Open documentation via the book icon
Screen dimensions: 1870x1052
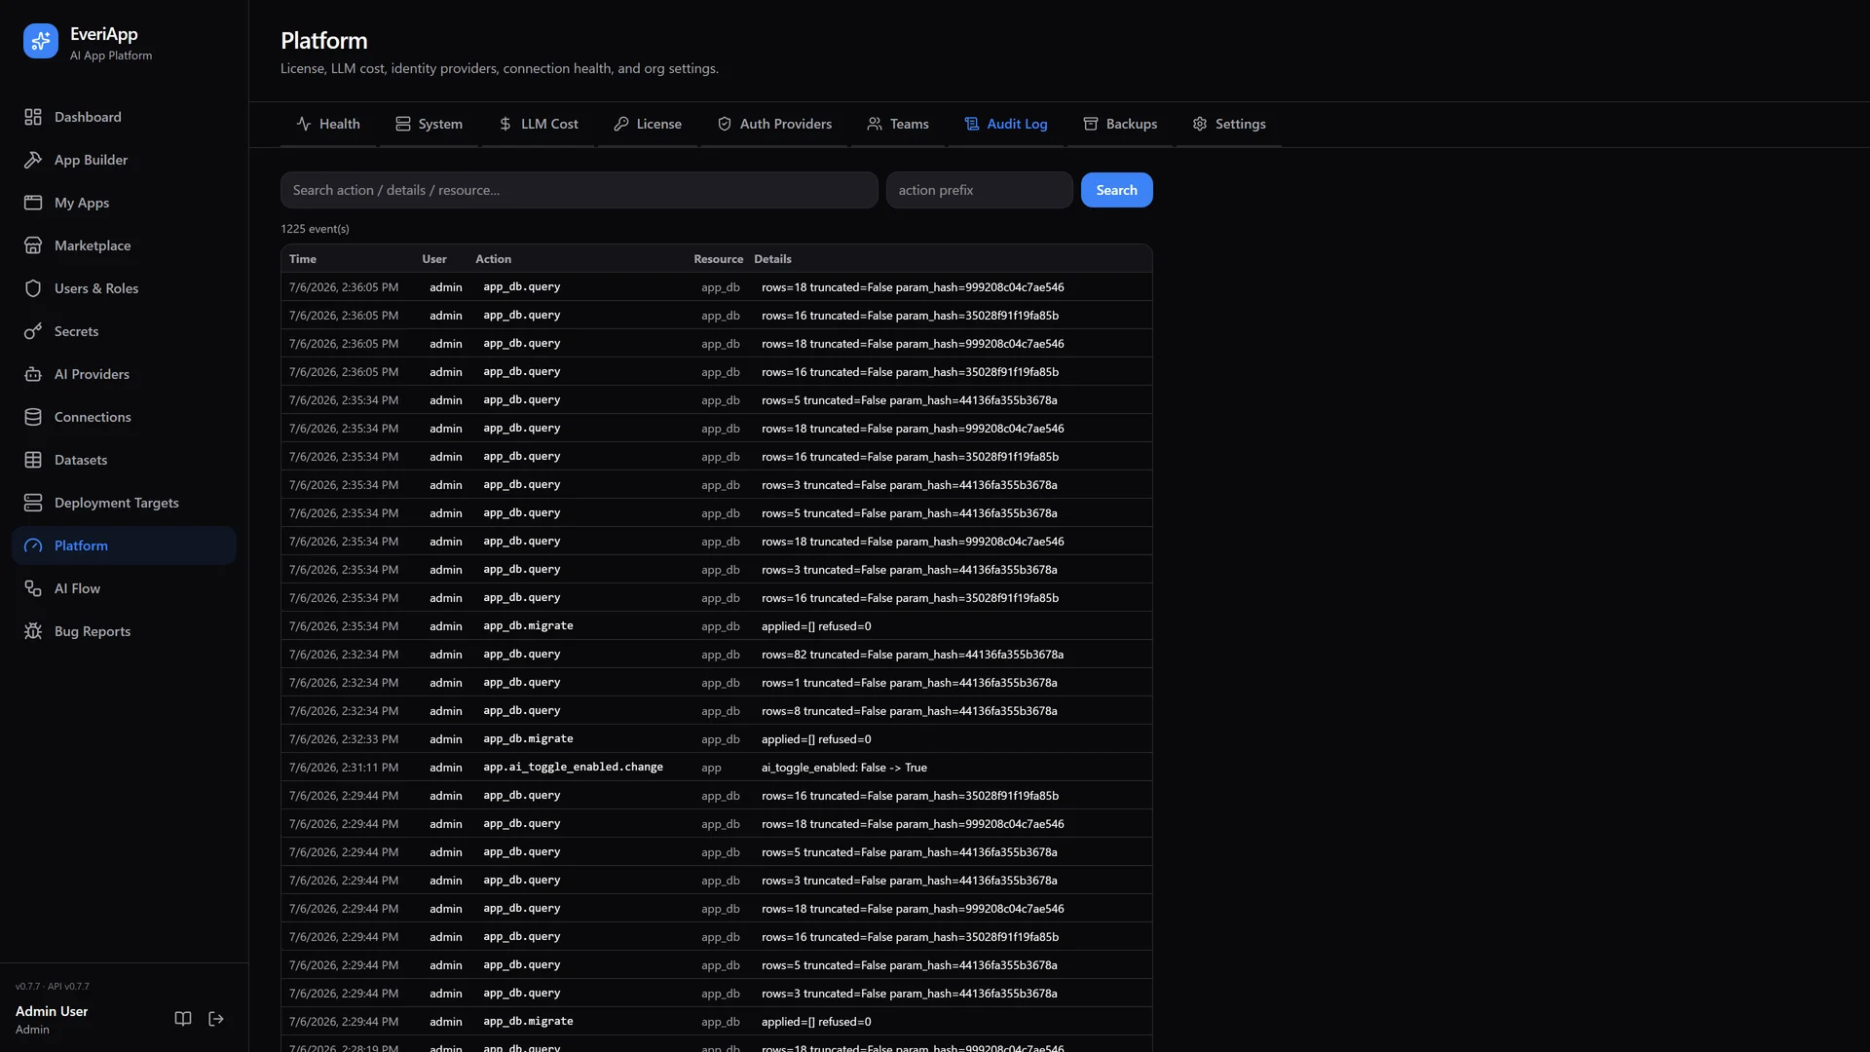(183, 1019)
